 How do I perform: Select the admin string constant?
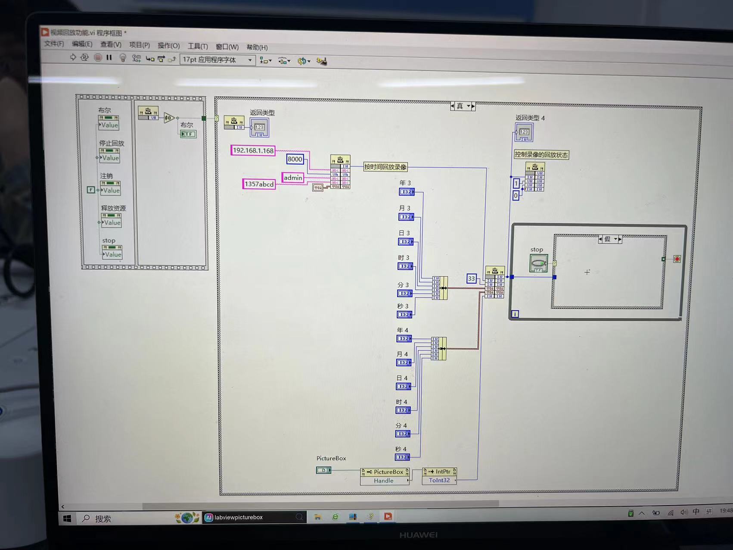(x=293, y=178)
